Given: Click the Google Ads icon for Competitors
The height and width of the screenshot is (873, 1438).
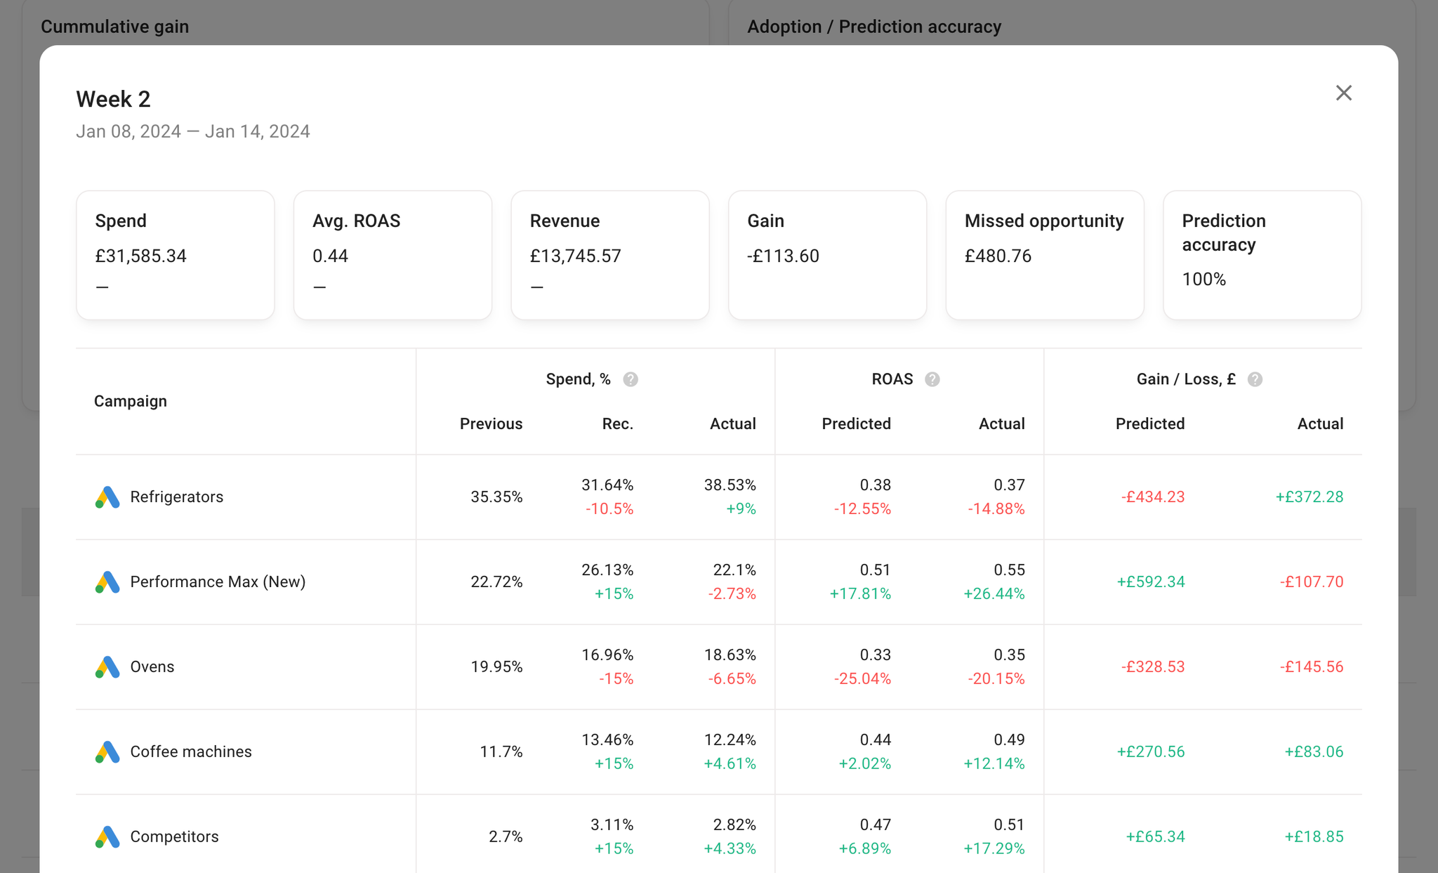Looking at the screenshot, I should (107, 837).
